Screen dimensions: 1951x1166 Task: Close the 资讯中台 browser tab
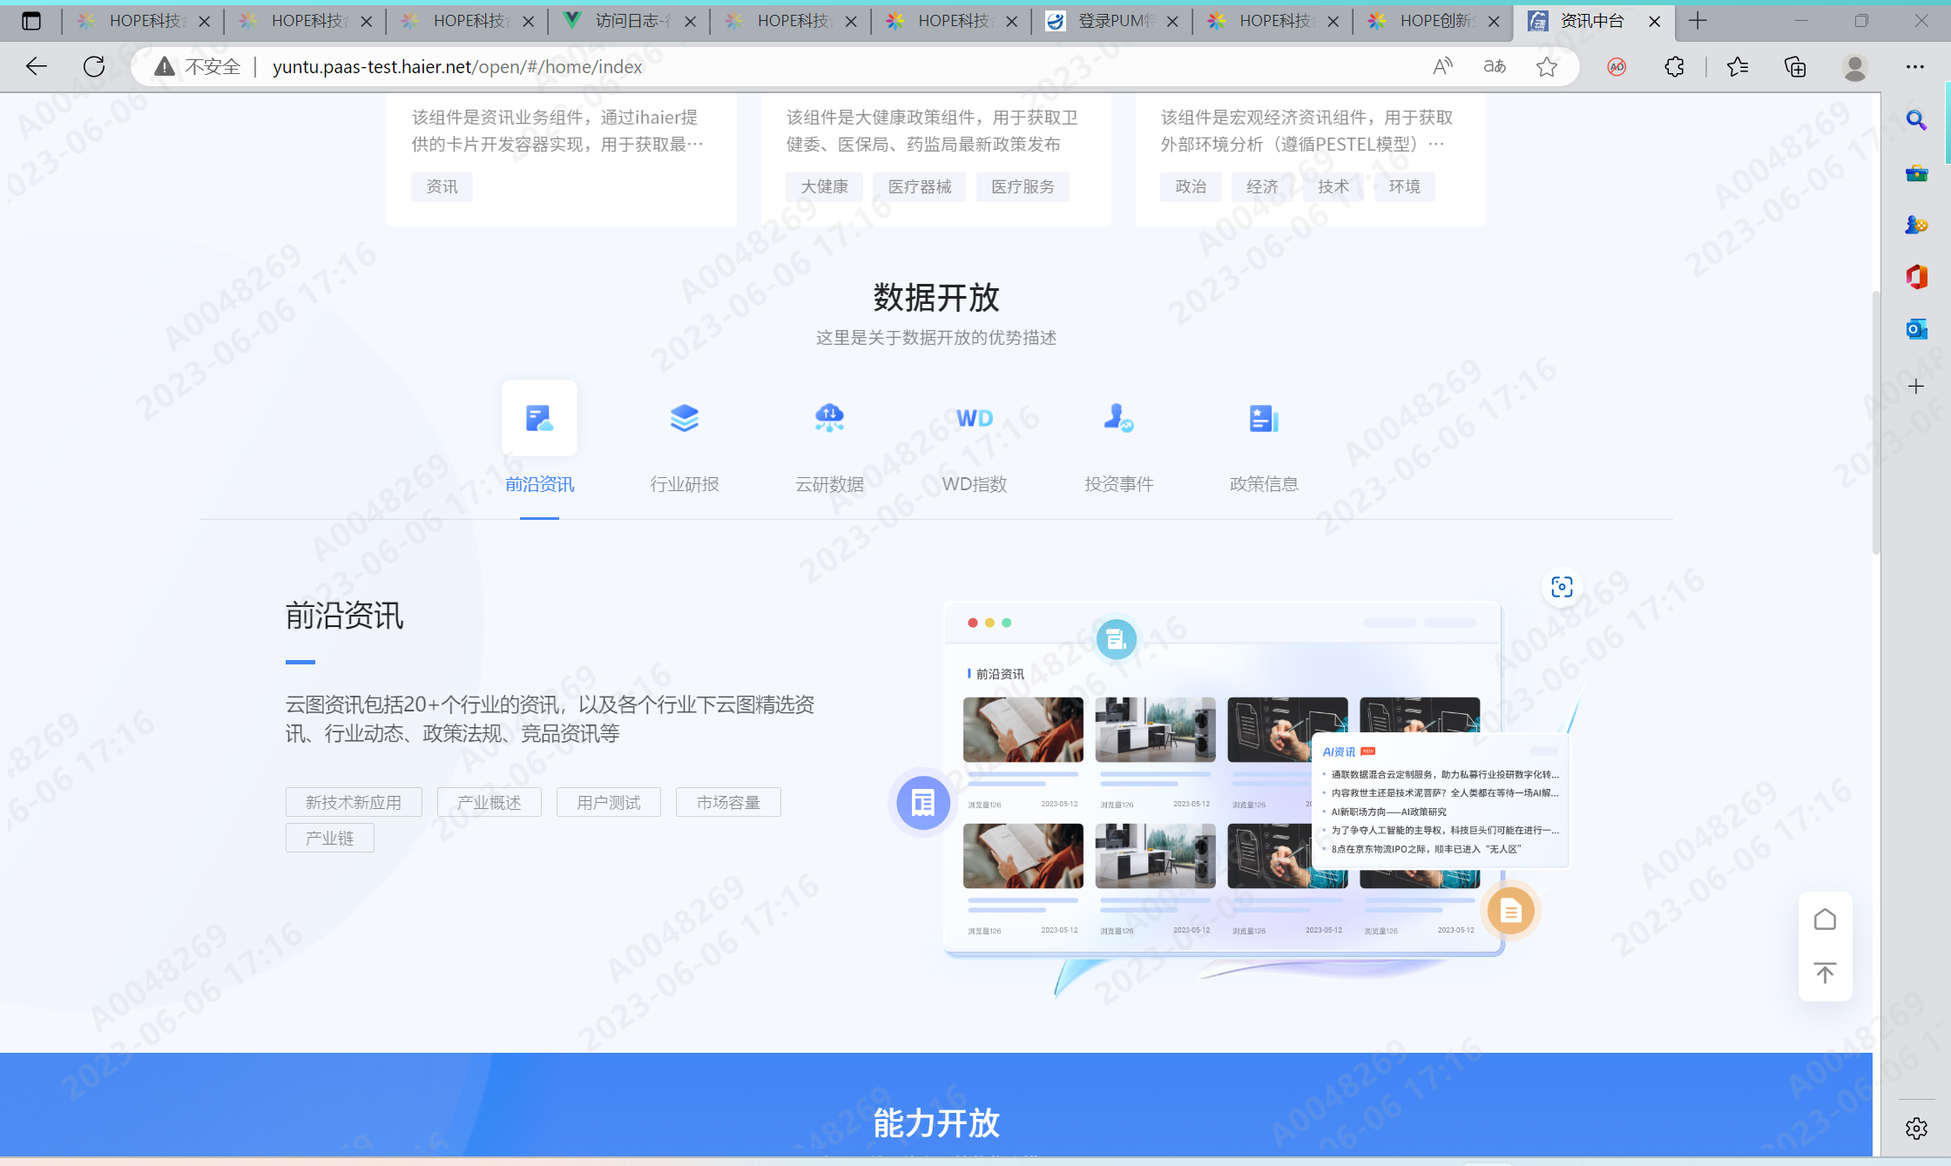(x=1654, y=21)
